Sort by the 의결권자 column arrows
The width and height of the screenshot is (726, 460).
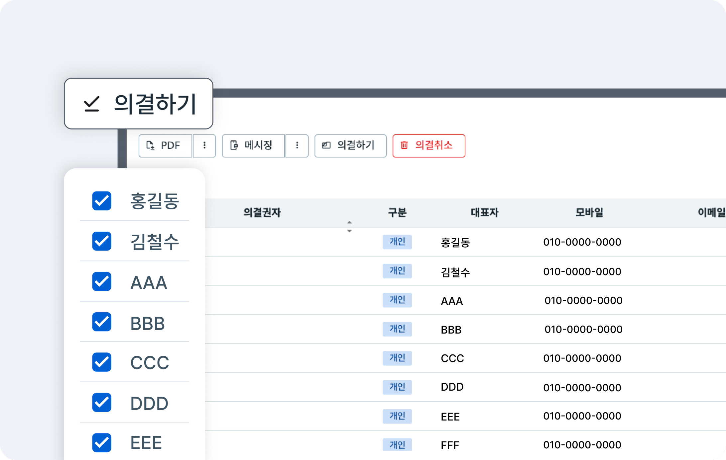349,227
